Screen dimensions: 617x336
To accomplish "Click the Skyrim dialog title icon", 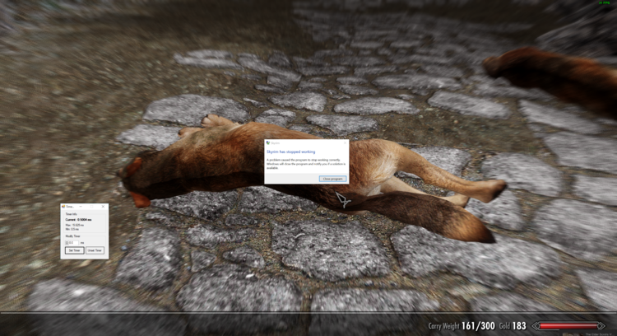I will tap(268, 143).
